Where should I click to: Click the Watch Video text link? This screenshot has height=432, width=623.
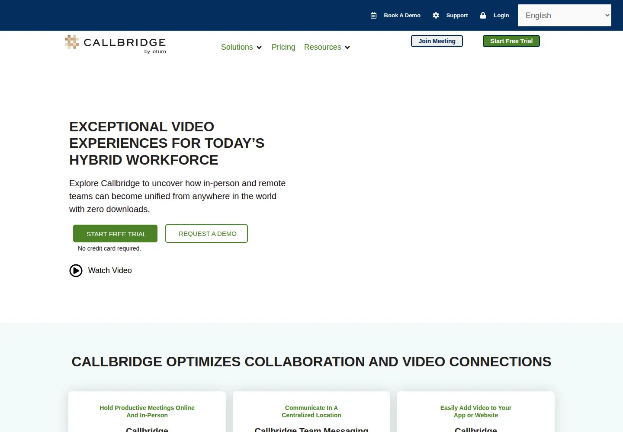pos(110,270)
